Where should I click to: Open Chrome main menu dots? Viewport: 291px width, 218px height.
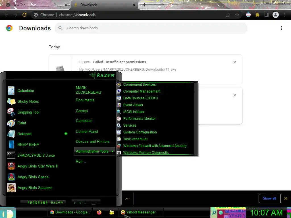[x=285, y=15]
